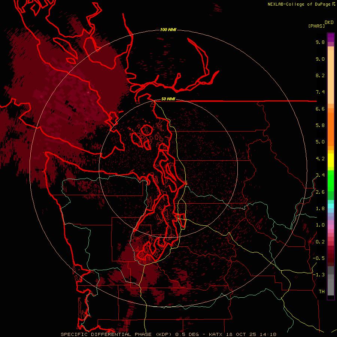337x337 pixels.
Task: Pick the orange band on the color scale
Action: (331, 130)
